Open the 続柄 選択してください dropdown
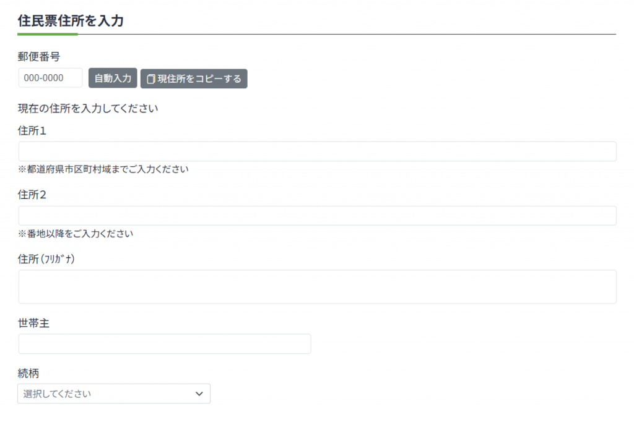The height and width of the screenshot is (422, 634). (105, 394)
